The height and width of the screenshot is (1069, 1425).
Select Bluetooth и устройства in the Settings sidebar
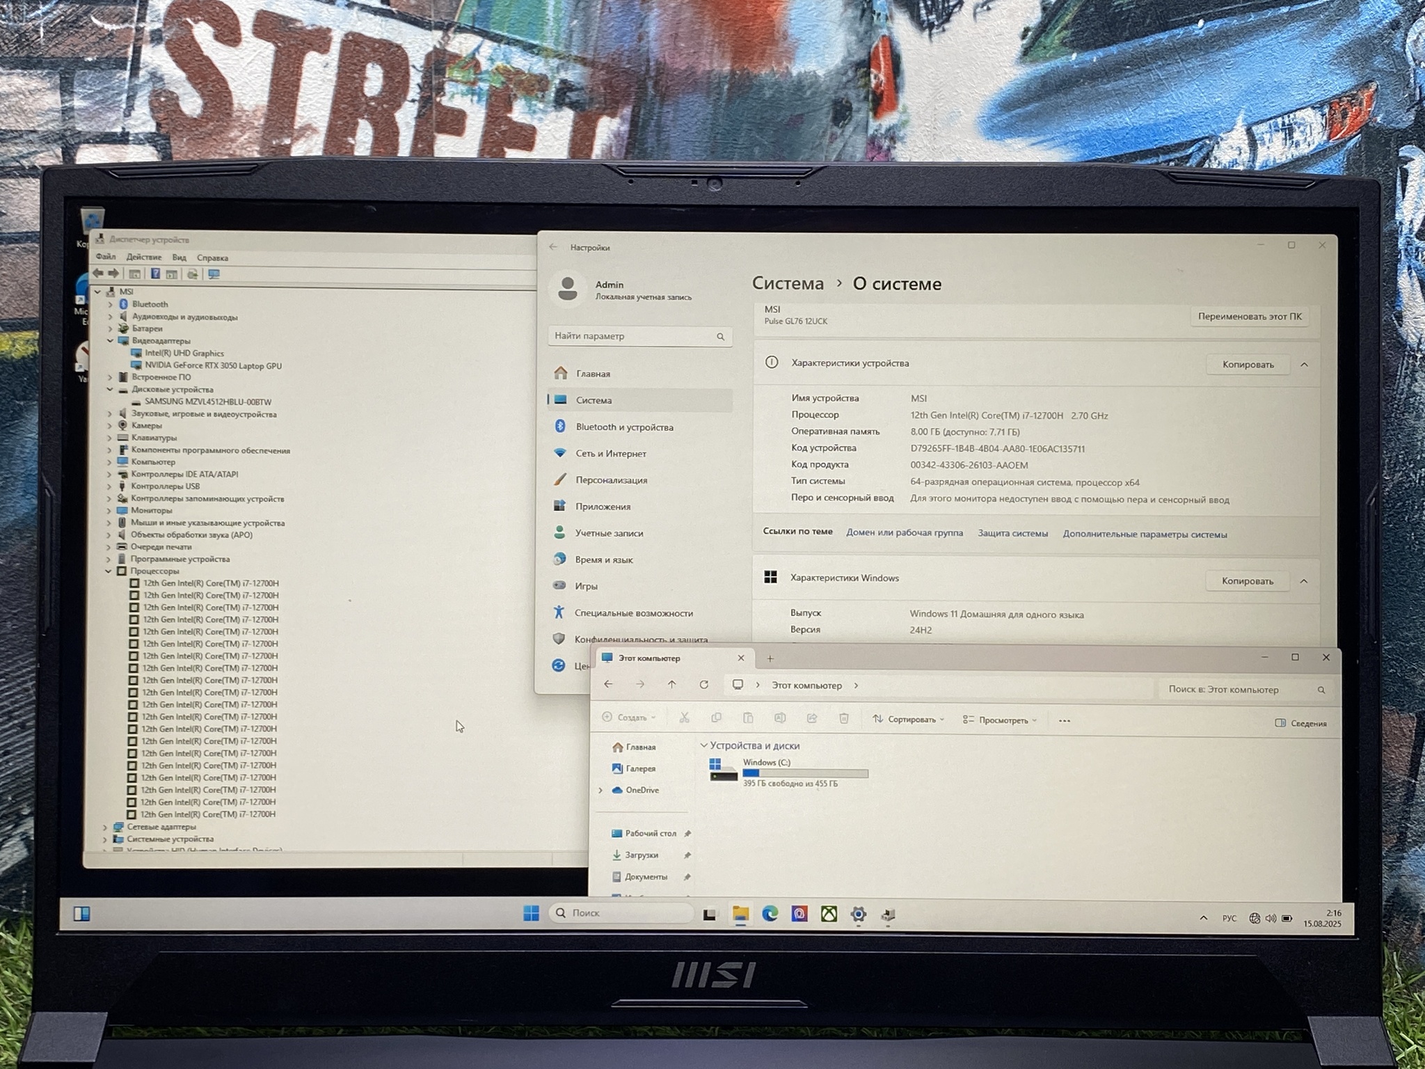[624, 427]
